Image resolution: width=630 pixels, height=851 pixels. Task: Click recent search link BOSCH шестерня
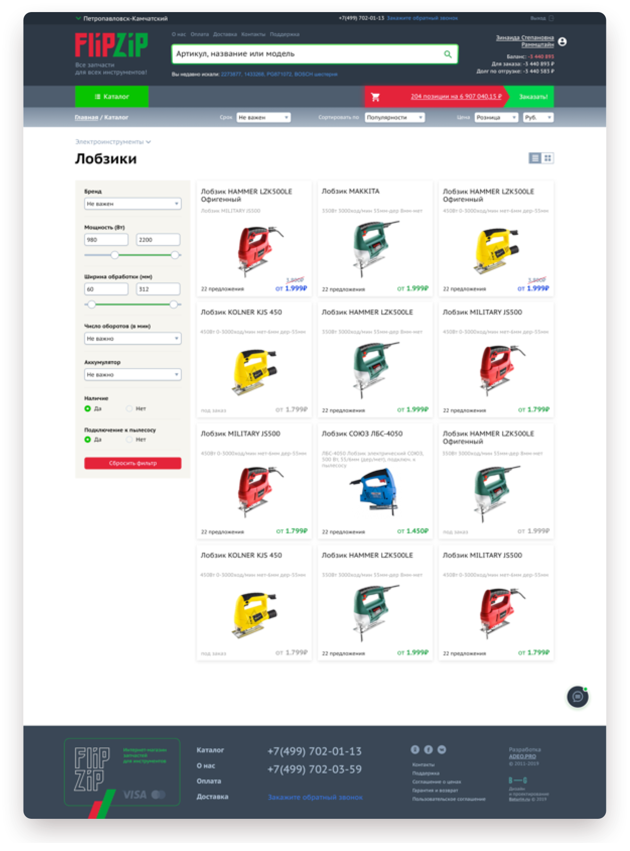pos(316,74)
